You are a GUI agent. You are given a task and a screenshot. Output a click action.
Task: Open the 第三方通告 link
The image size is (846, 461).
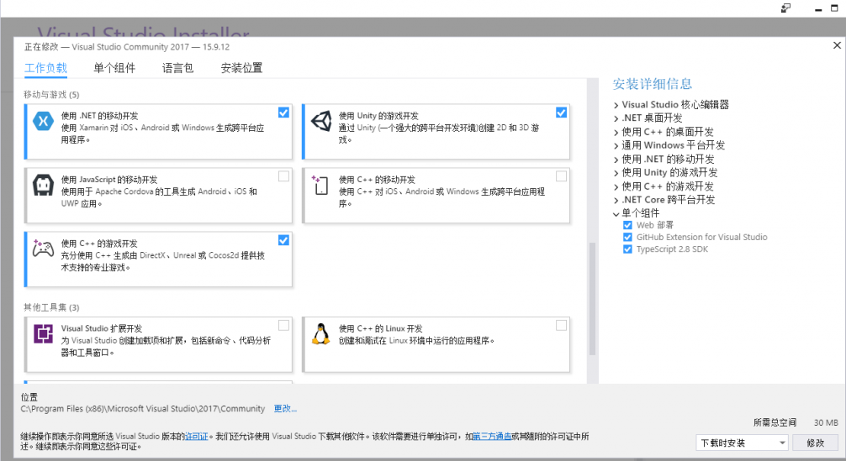(x=492, y=436)
